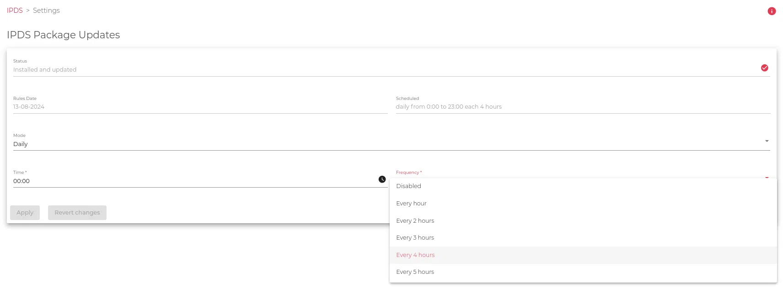Navigate to IPDS breadcrumb link
Image resolution: width=783 pixels, height=304 pixels.
[x=15, y=10]
